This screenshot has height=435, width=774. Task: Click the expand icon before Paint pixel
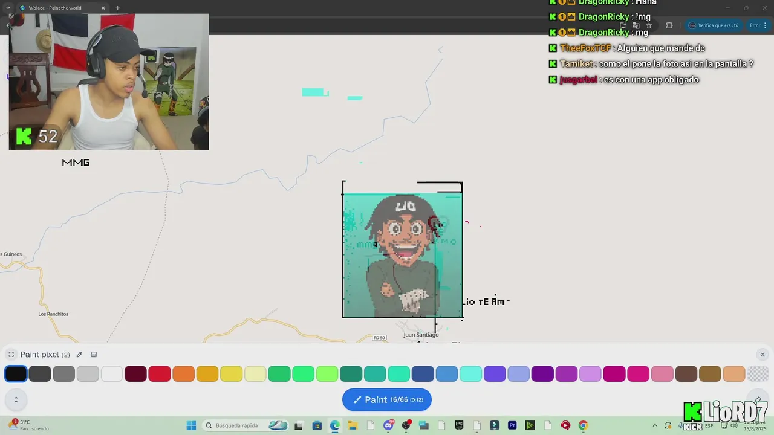point(11,355)
